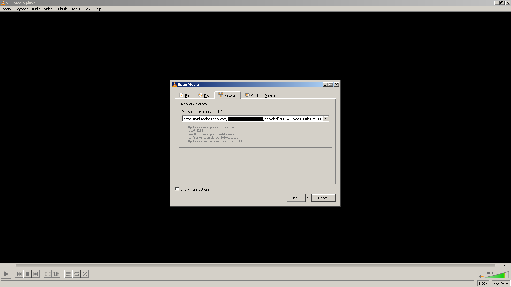The height and width of the screenshot is (287, 511).
Task: Open the Play button dropdown arrow
Action: coord(307,198)
